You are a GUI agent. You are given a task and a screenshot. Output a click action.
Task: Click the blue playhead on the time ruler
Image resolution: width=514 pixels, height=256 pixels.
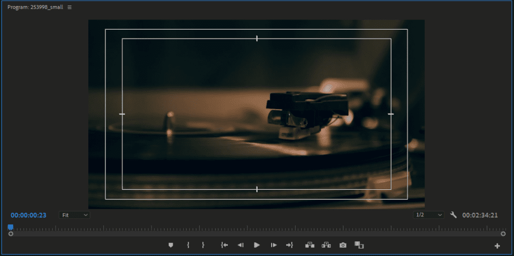[x=11, y=227]
